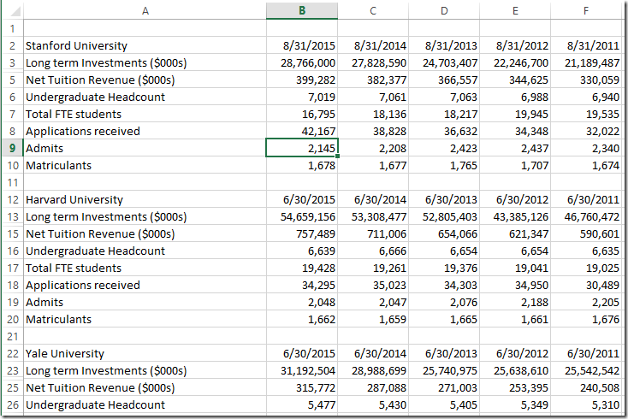Select Yale investments value 31,192,504
Viewport: 628px width, 419px height.
point(302,370)
